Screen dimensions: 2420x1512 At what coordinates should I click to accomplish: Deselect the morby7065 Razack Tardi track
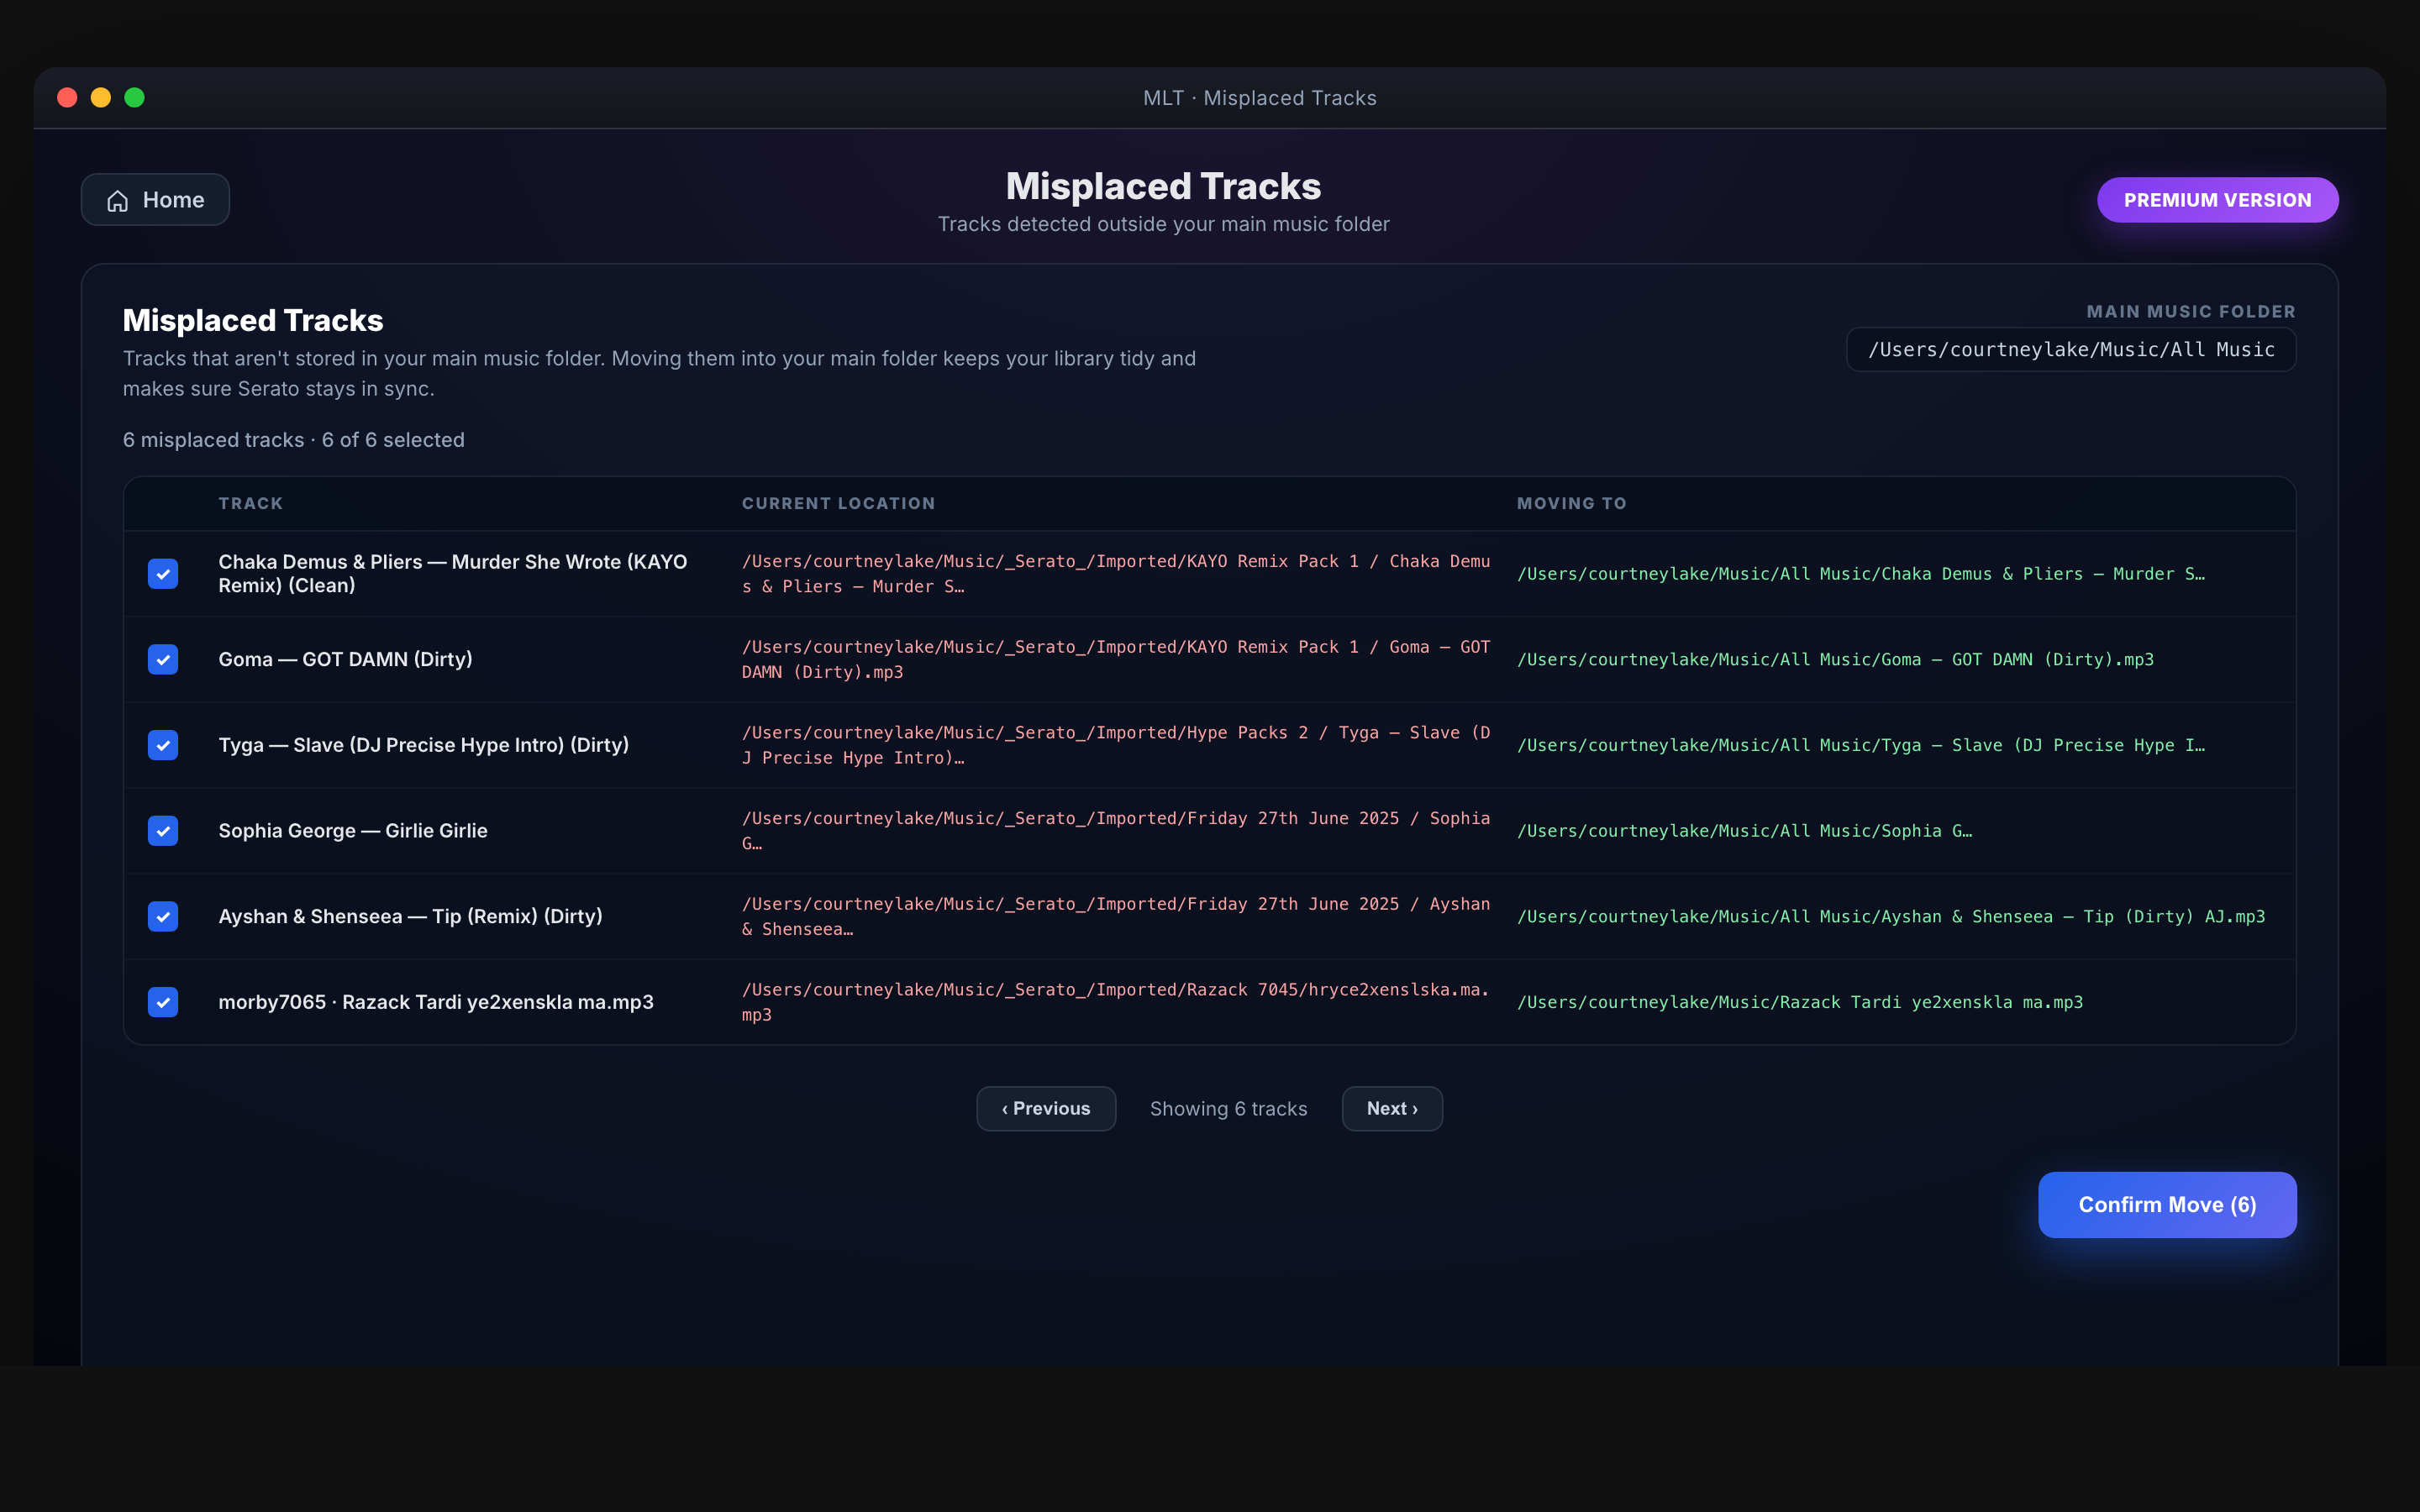pos(163,1002)
